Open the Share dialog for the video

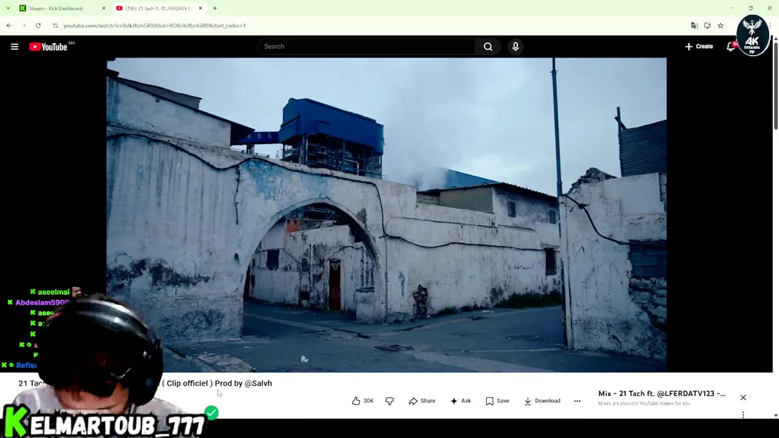point(422,401)
